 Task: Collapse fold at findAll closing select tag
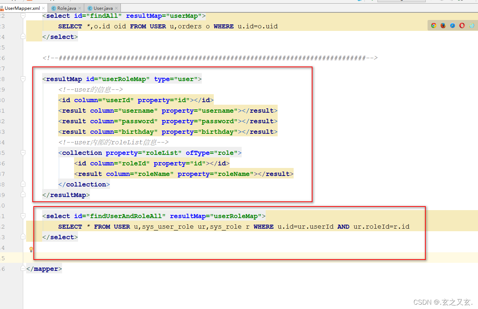pos(23,36)
